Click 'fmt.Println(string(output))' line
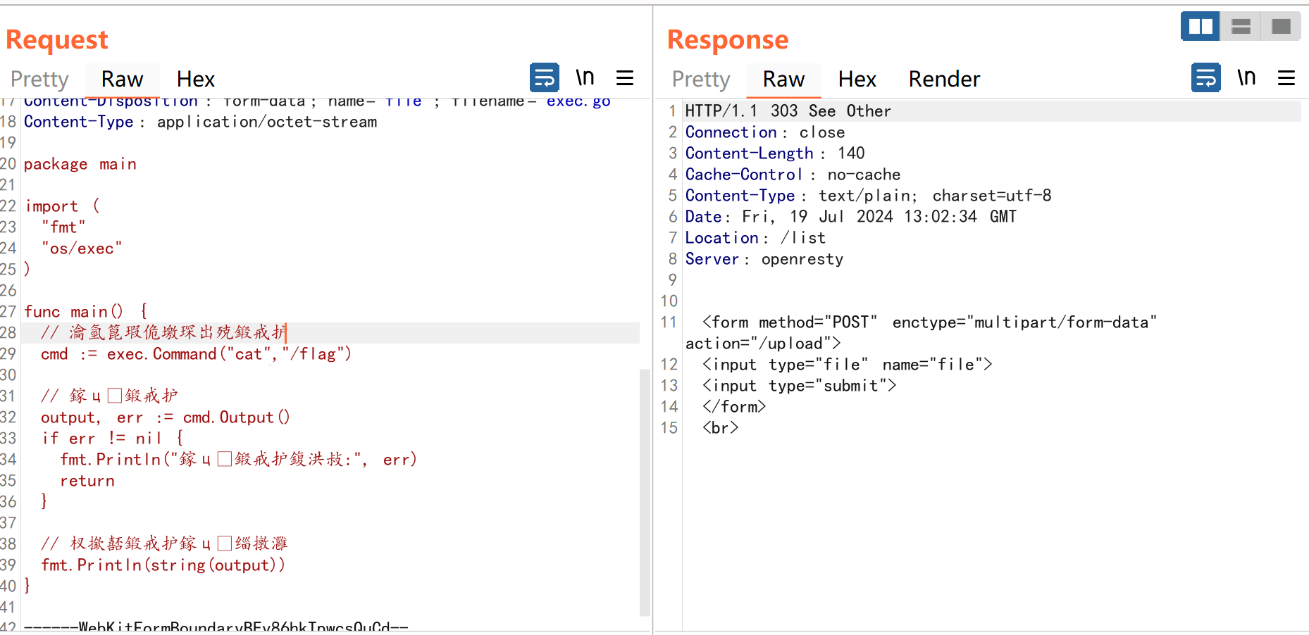1309x635 pixels. 163,565
